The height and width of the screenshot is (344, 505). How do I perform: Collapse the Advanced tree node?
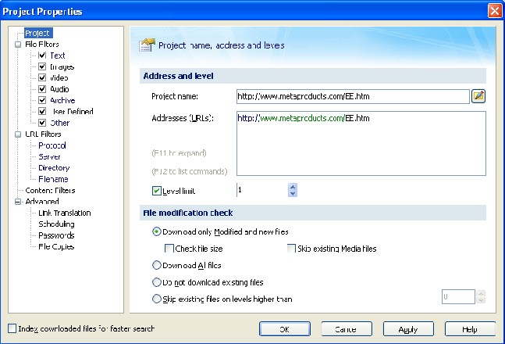[x=17, y=202]
